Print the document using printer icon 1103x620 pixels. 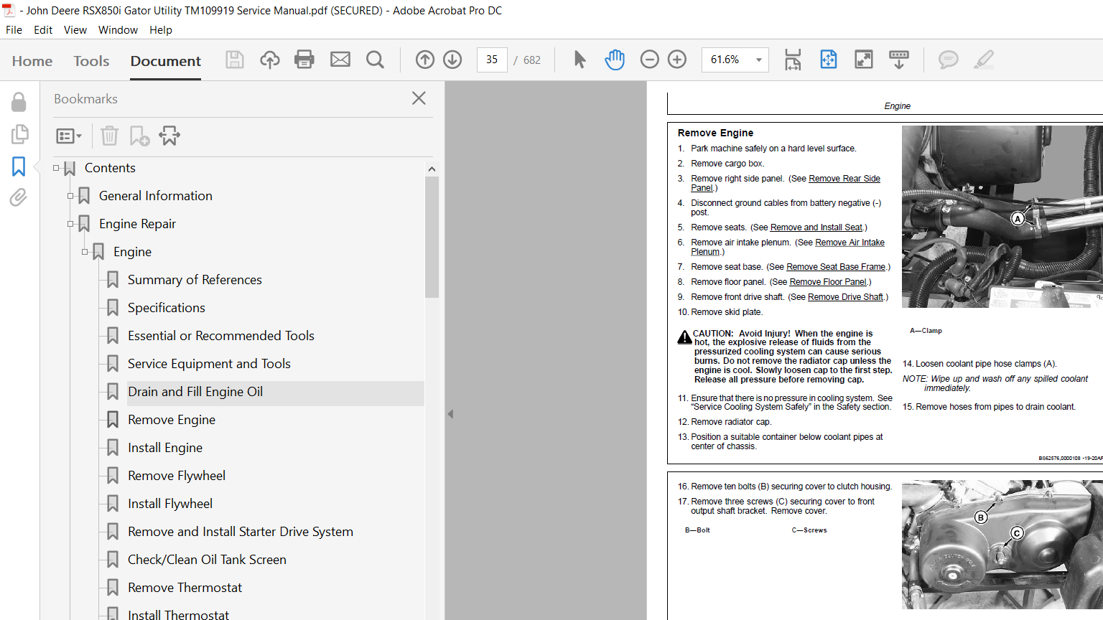pyautogui.click(x=304, y=60)
